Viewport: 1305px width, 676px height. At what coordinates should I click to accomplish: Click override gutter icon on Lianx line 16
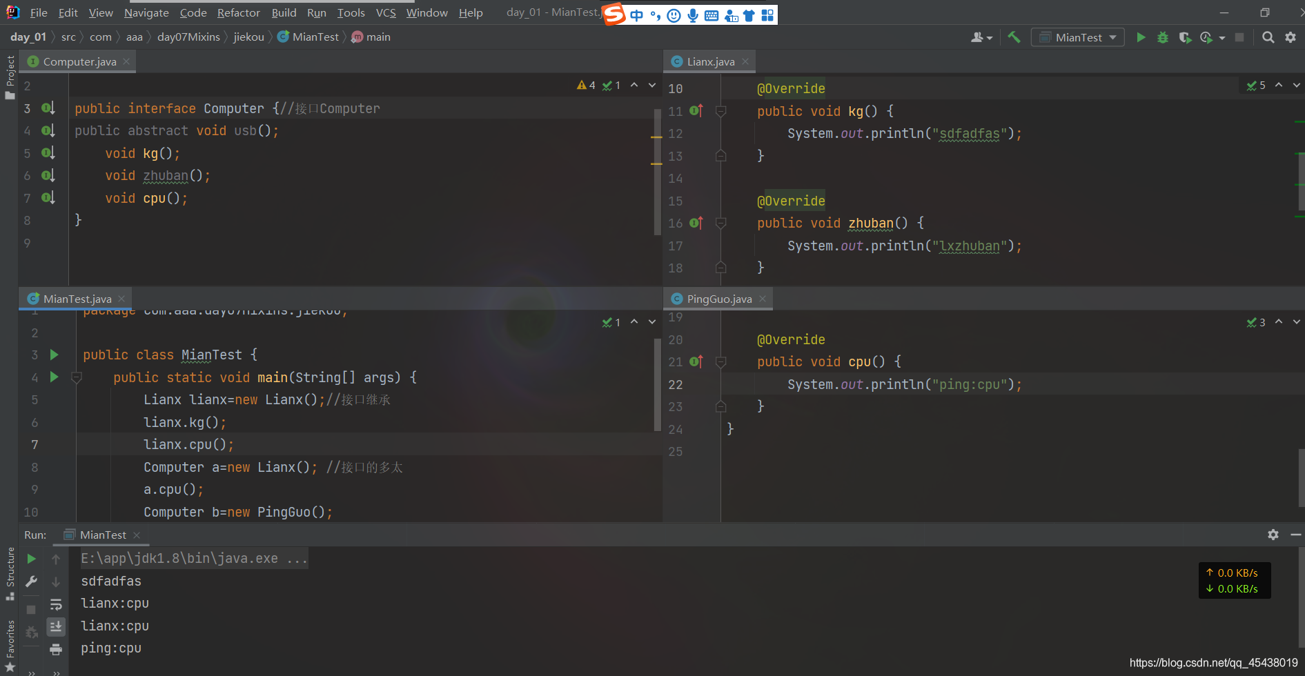pyautogui.click(x=696, y=223)
